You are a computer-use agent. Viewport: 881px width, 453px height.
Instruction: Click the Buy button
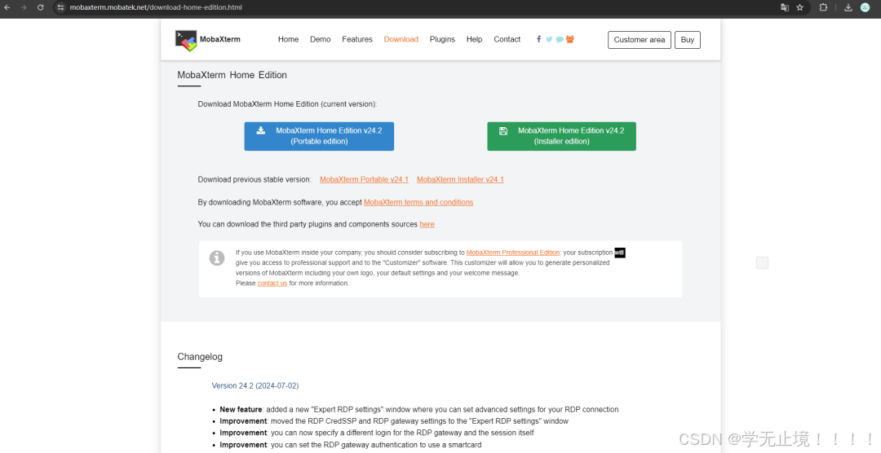pyautogui.click(x=687, y=40)
